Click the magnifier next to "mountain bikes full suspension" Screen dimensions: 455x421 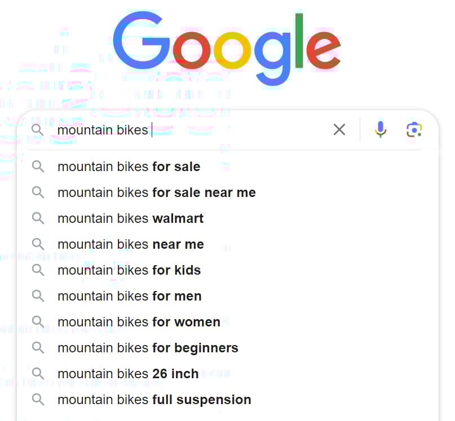38,400
